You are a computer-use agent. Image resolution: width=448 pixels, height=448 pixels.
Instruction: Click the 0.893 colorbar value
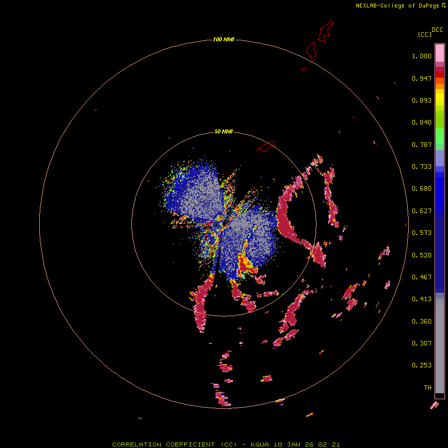tap(422, 100)
